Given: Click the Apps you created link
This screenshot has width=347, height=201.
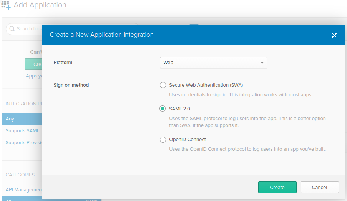Looking at the screenshot, I should 34,76.
